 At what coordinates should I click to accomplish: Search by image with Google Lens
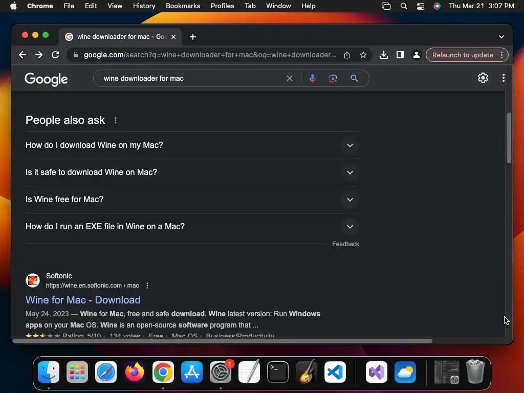(333, 78)
